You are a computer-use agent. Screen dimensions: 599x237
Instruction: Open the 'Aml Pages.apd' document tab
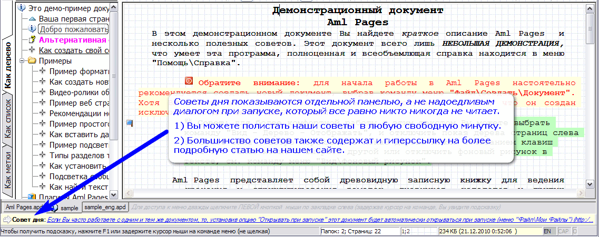[x=25, y=207]
